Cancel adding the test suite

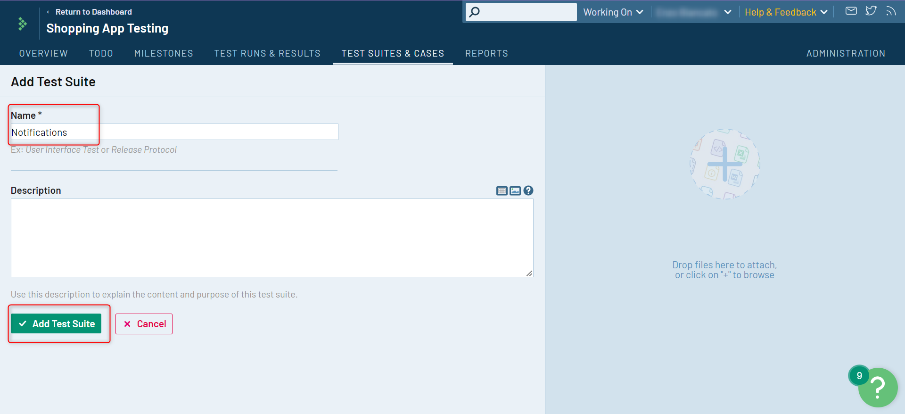[x=144, y=324]
